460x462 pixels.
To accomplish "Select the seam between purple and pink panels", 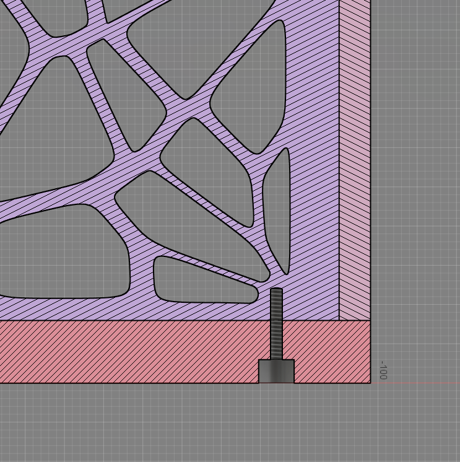I will coord(339,155).
